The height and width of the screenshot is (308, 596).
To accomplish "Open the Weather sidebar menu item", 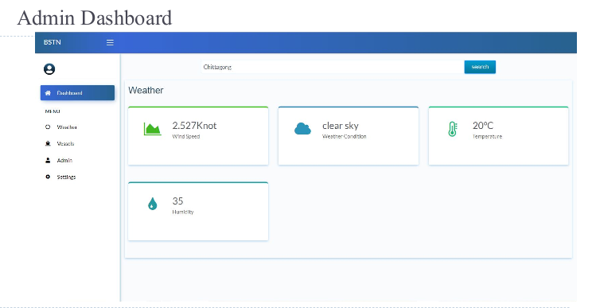I will pos(67,127).
